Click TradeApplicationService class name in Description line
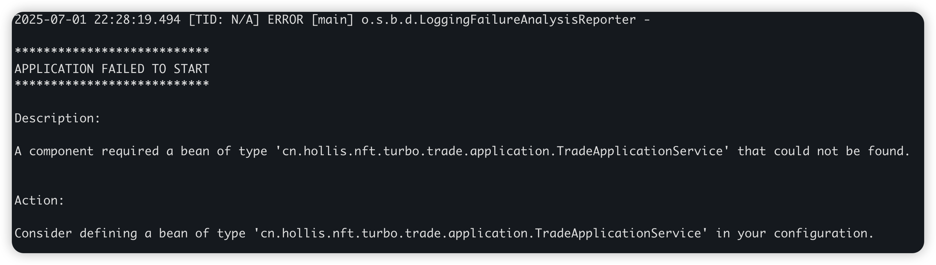 pyautogui.click(x=640, y=151)
